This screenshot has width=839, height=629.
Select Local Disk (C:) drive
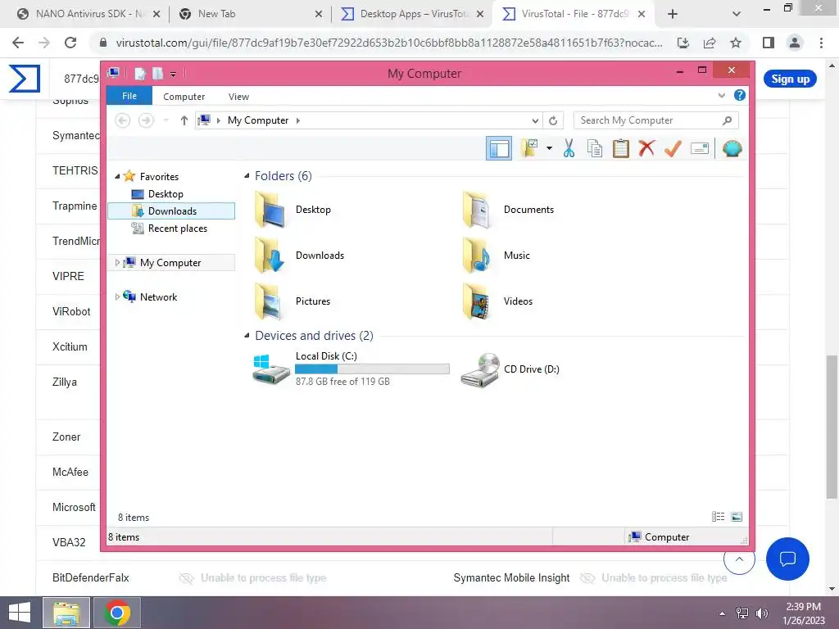click(x=351, y=369)
